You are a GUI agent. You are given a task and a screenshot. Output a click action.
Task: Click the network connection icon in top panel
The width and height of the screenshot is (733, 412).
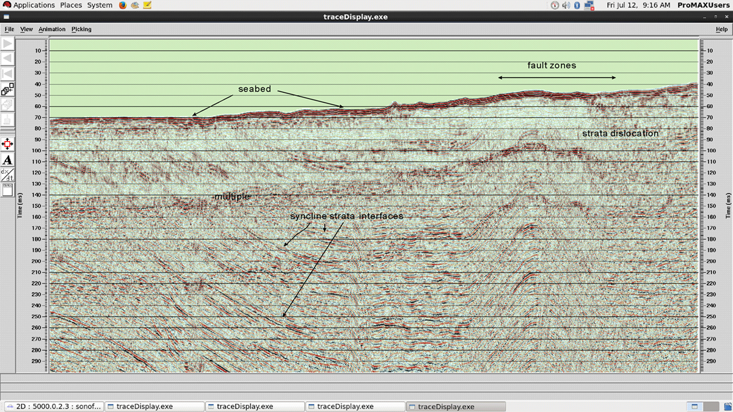(589, 5)
